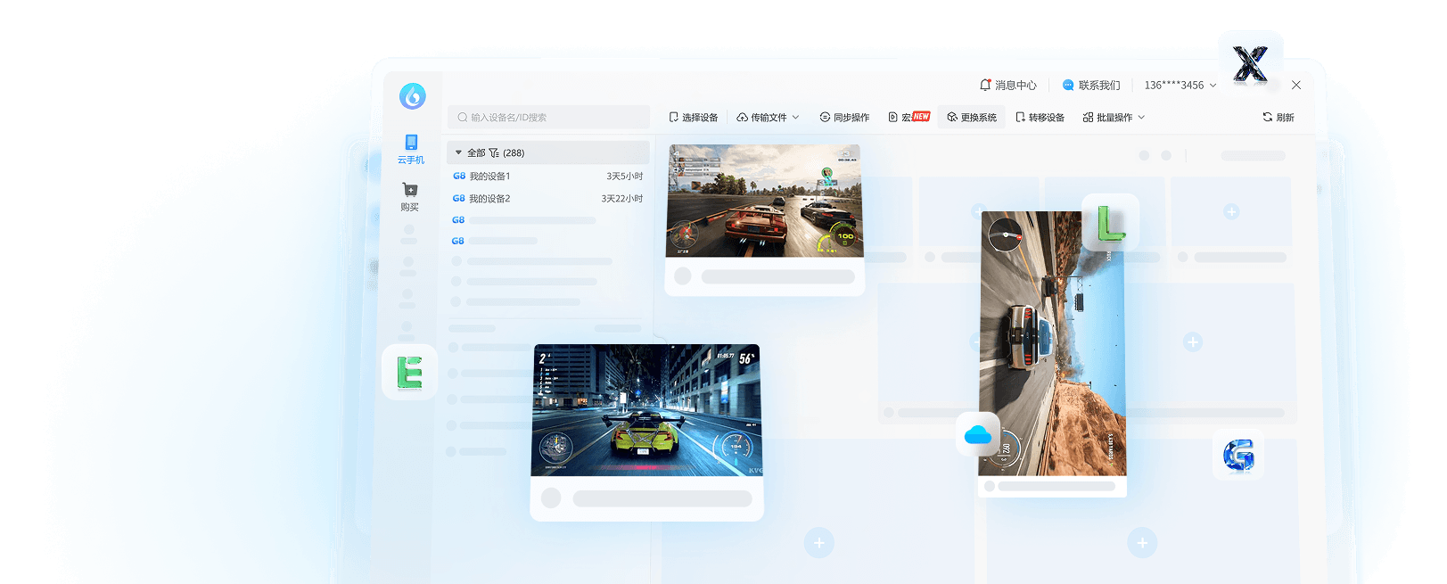Click the 刷新 refresh button

(x=1278, y=118)
